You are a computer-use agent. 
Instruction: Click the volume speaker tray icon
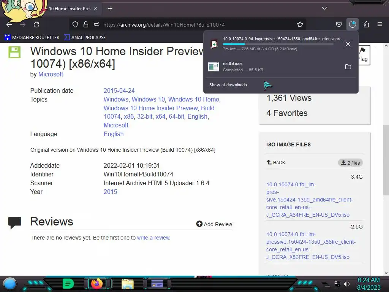(347, 284)
